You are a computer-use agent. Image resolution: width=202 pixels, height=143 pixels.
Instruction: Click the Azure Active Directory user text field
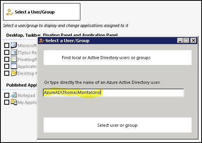pyautogui.click(x=114, y=93)
